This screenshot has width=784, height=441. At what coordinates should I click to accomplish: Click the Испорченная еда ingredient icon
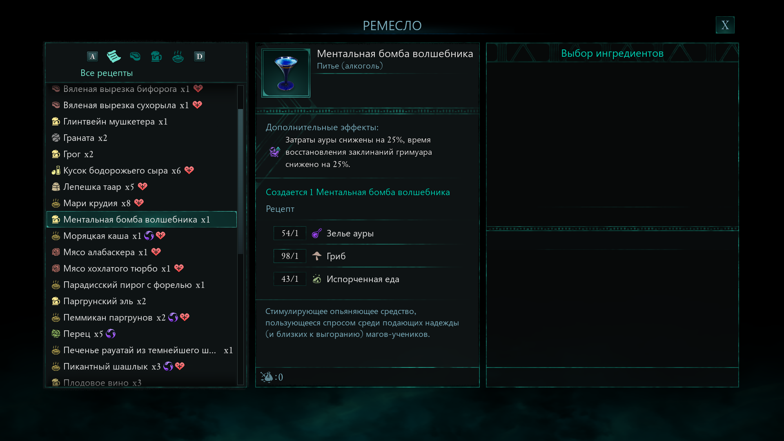click(x=316, y=279)
